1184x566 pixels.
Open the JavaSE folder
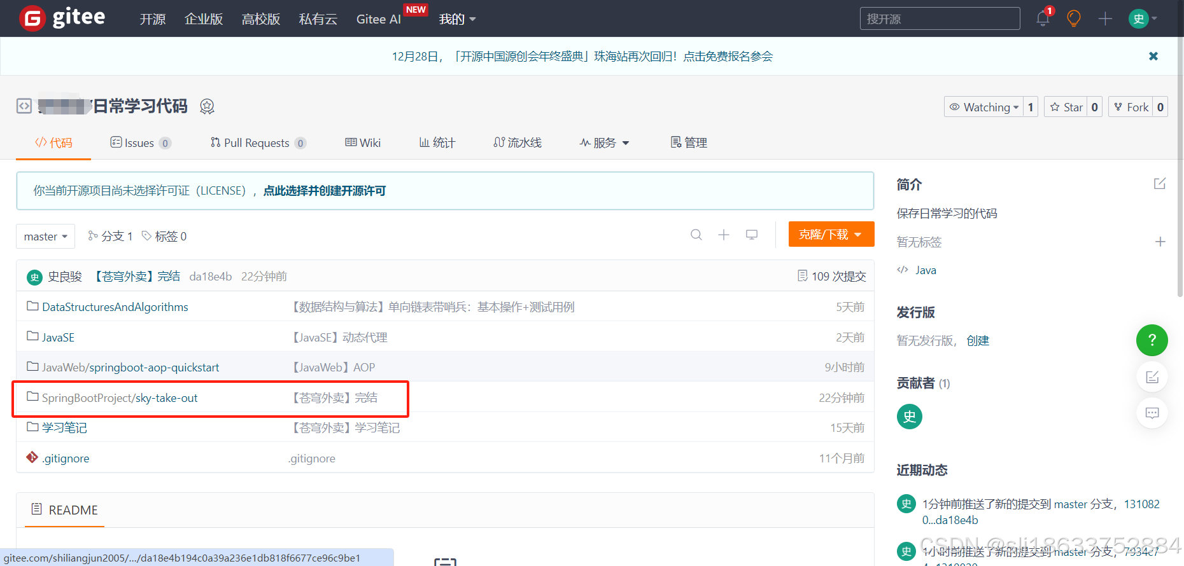(x=58, y=337)
